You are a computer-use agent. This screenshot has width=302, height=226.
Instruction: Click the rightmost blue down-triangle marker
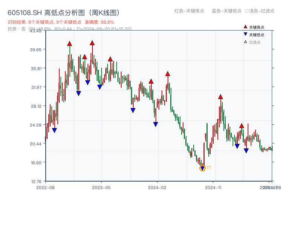[246, 150]
